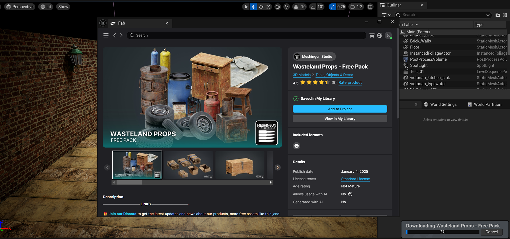Open camera speed setting 1.2
The height and width of the screenshot is (239, 510).
pyautogui.click(x=356, y=7)
